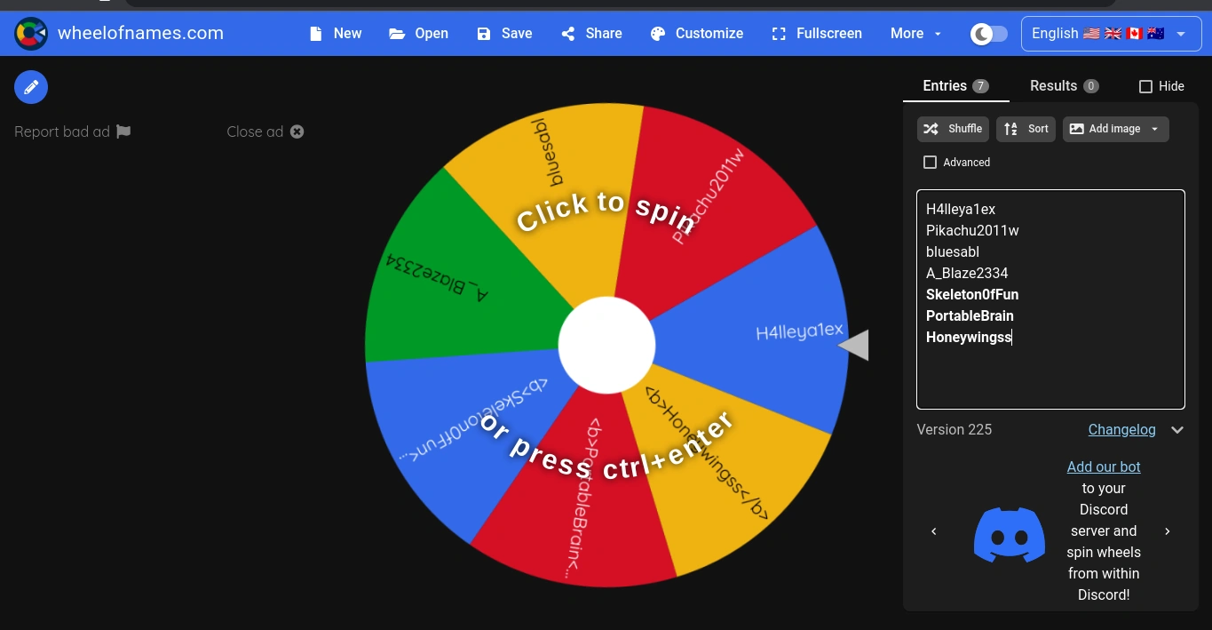Open the Changelog link
Image resolution: width=1212 pixels, height=630 pixels.
click(x=1121, y=429)
